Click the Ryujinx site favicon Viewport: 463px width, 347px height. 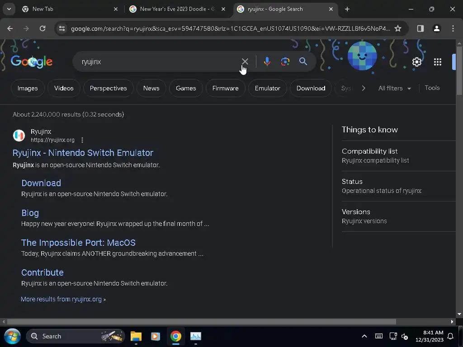click(19, 136)
